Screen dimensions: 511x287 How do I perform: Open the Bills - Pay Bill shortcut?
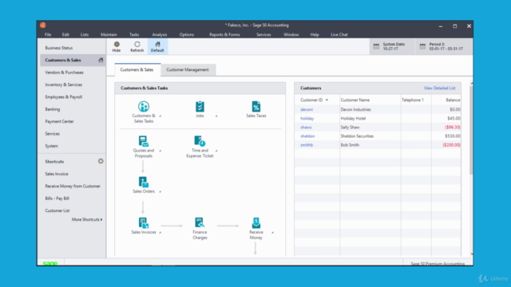[x=57, y=199]
